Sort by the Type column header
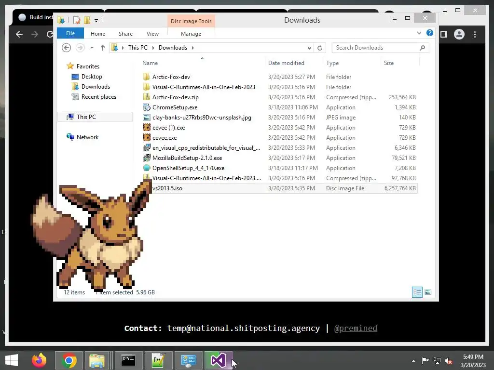This screenshot has width=494, height=370. pos(332,63)
